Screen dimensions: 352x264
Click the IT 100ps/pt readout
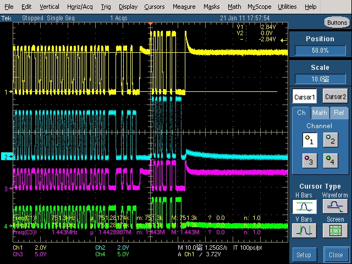[x=248, y=248]
